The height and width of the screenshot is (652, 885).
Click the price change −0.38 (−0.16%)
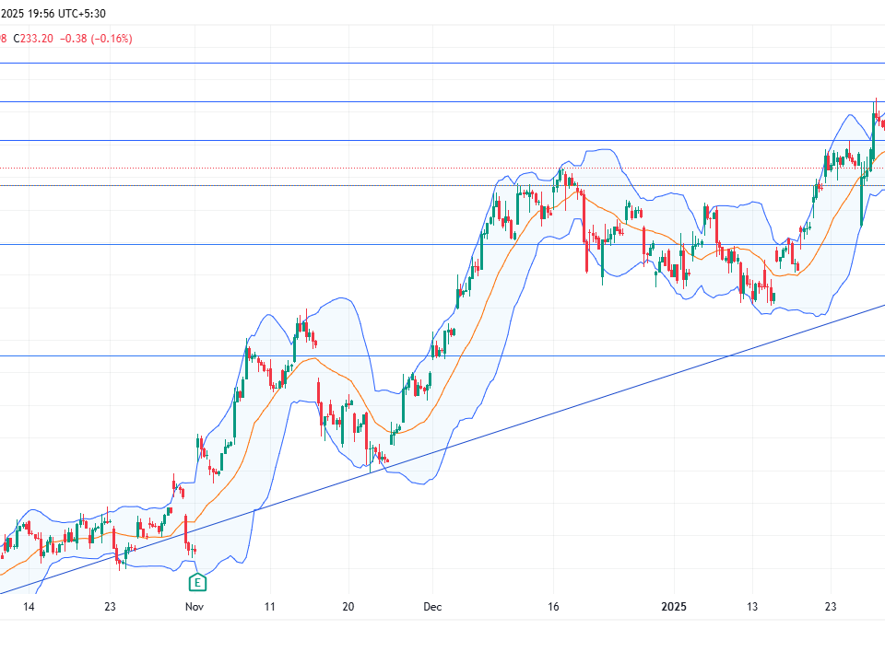[96, 39]
